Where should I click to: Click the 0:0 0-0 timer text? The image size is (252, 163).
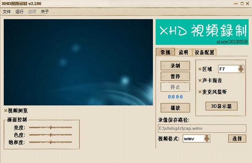coord(175,97)
